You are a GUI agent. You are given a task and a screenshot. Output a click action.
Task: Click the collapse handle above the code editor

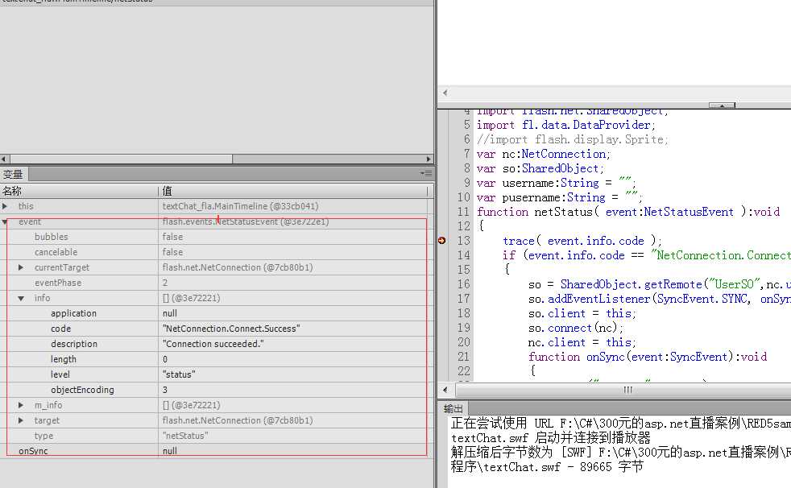[722, 105]
